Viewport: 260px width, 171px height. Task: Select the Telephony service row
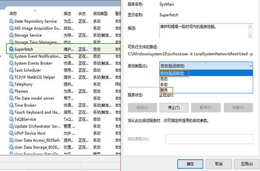pos(65,84)
